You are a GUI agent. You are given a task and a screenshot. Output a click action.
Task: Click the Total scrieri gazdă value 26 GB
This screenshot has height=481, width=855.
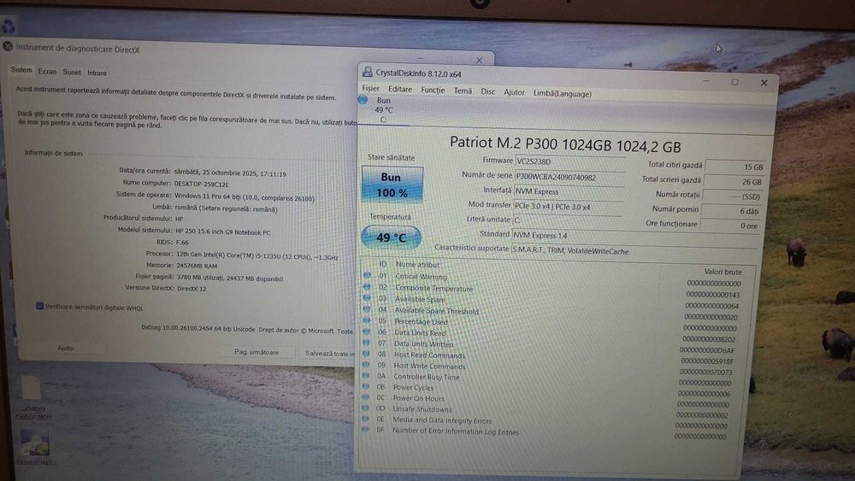click(x=734, y=181)
